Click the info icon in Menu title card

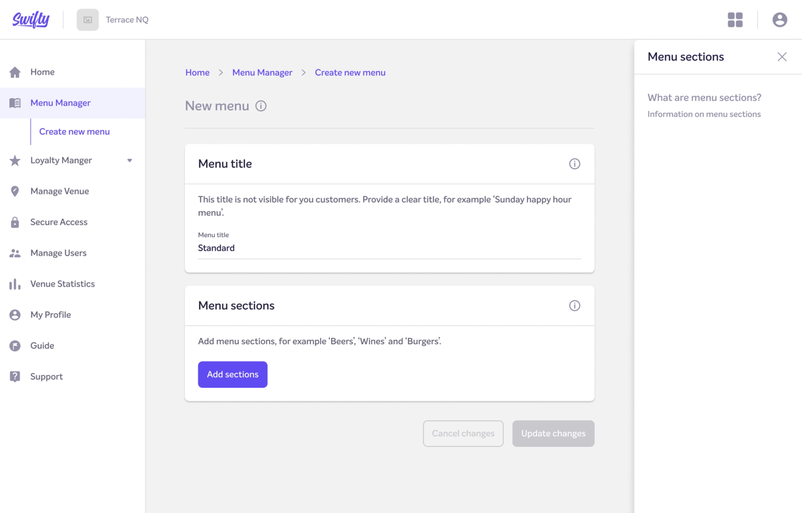point(574,164)
